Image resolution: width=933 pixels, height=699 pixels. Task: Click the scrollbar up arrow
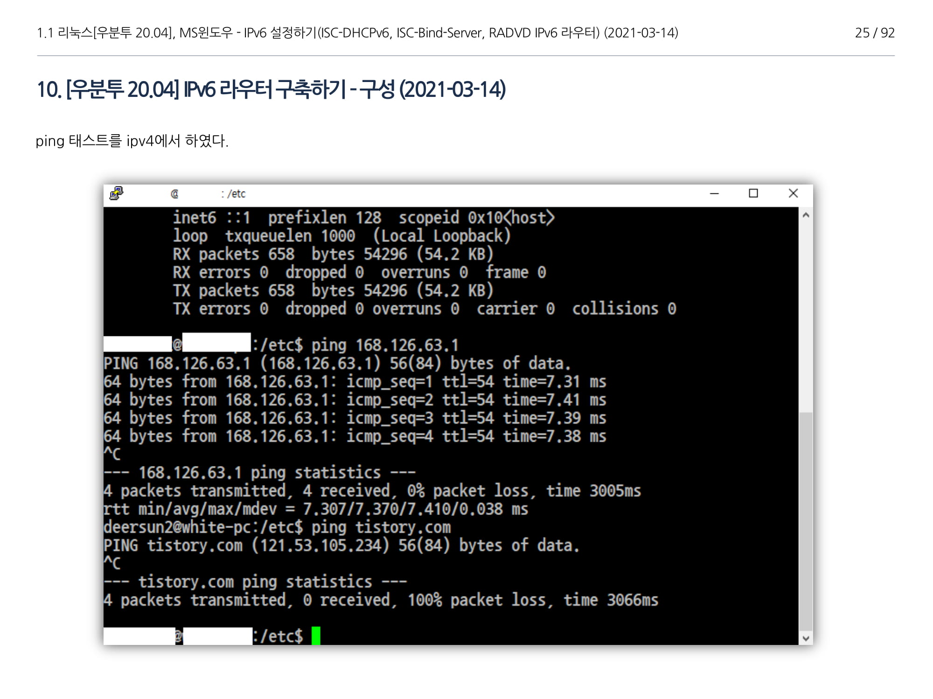tap(806, 215)
